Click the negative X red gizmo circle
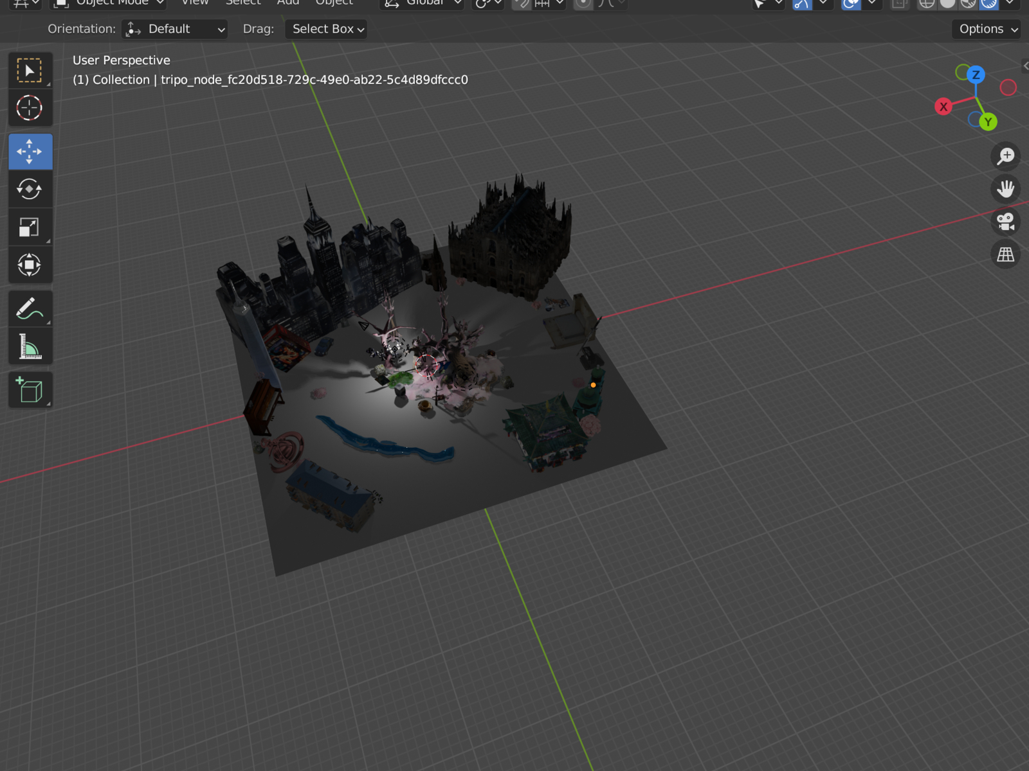1029x771 pixels. [x=1008, y=87]
